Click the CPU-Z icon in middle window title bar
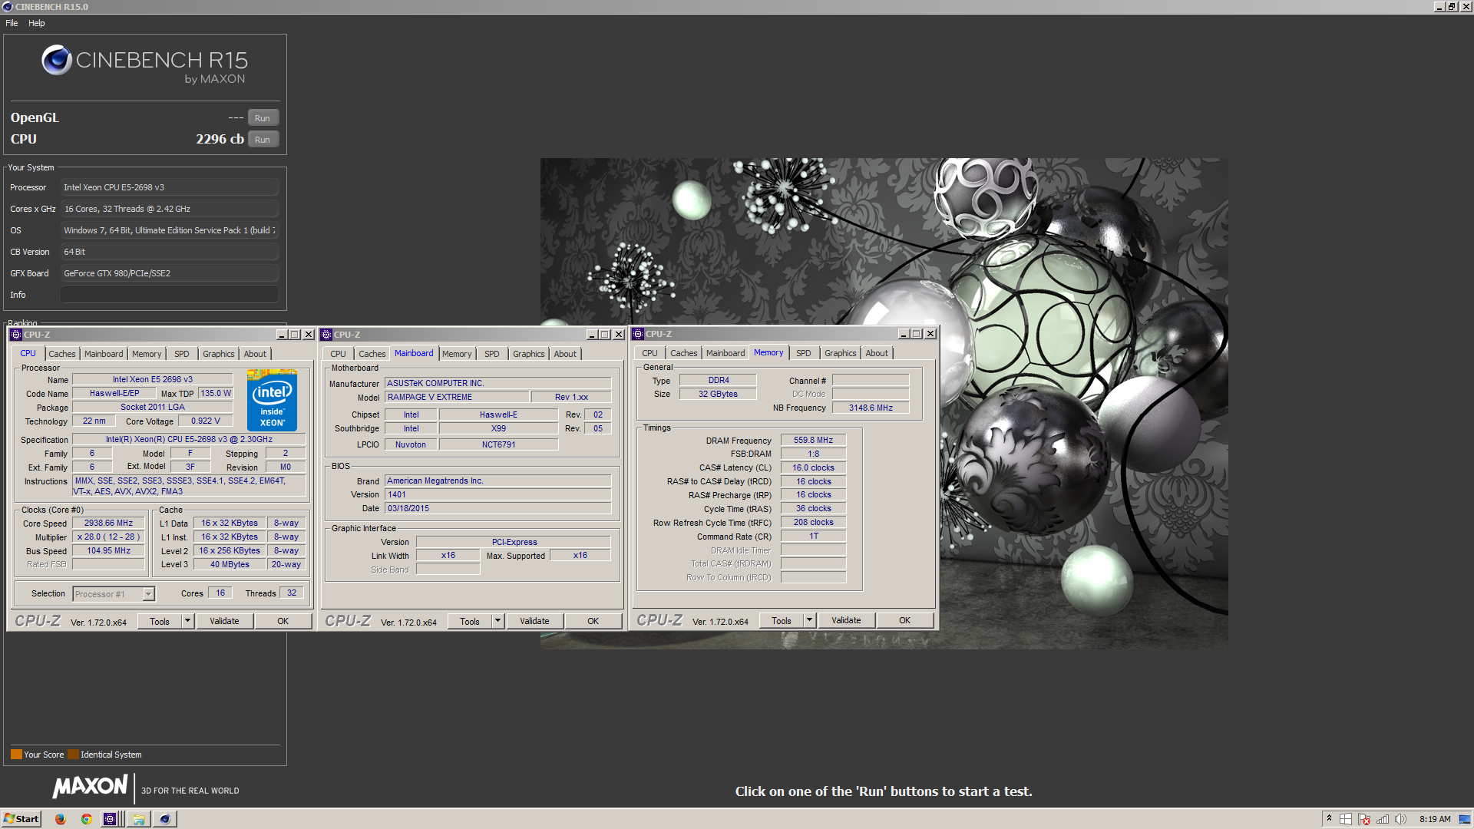This screenshot has height=829, width=1474. point(326,335)
